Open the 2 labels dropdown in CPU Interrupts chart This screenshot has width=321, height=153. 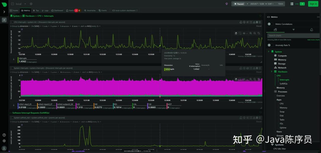[76, 26]
